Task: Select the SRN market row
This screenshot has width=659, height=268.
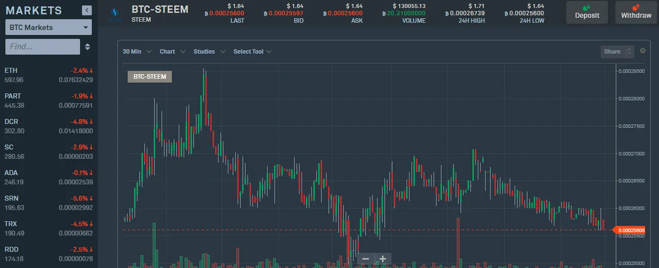Action: coord(49,203)
